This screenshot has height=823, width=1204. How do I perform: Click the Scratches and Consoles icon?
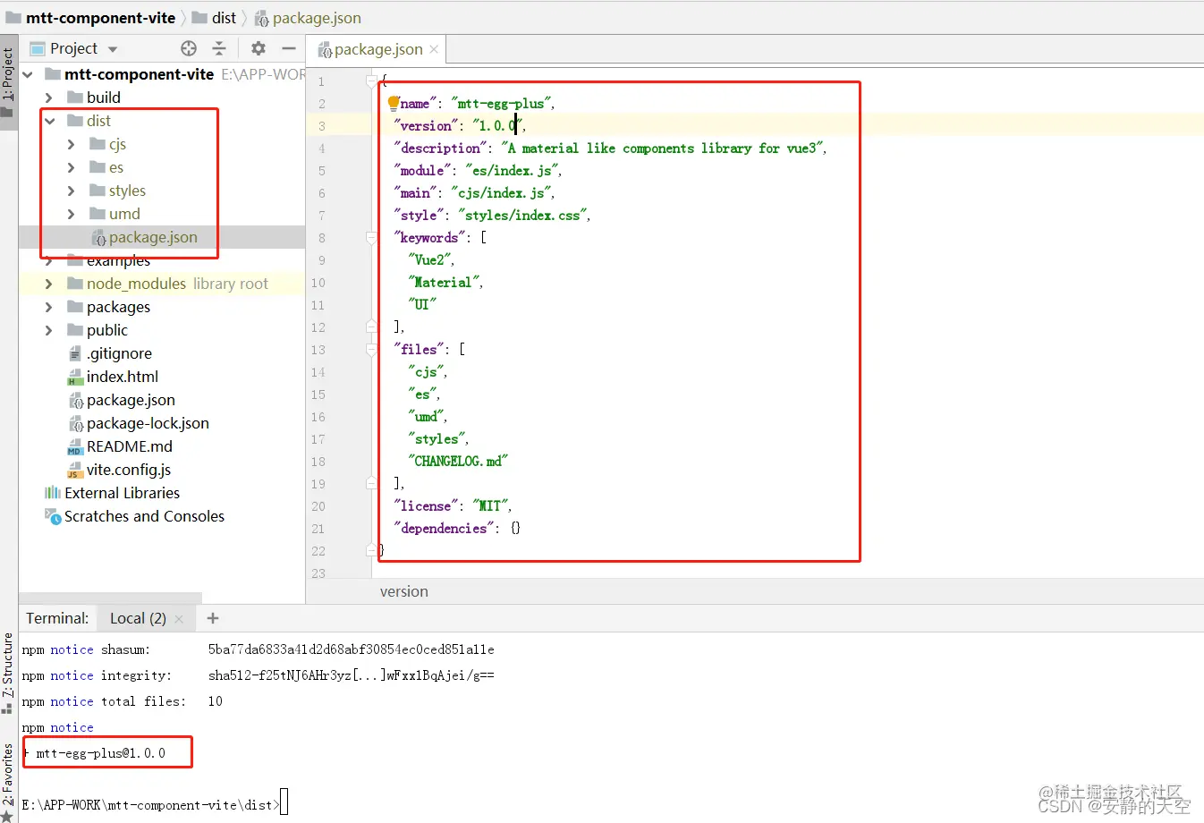point(53,516)
